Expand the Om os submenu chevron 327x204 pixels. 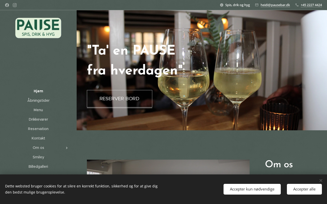coord(67,148)
